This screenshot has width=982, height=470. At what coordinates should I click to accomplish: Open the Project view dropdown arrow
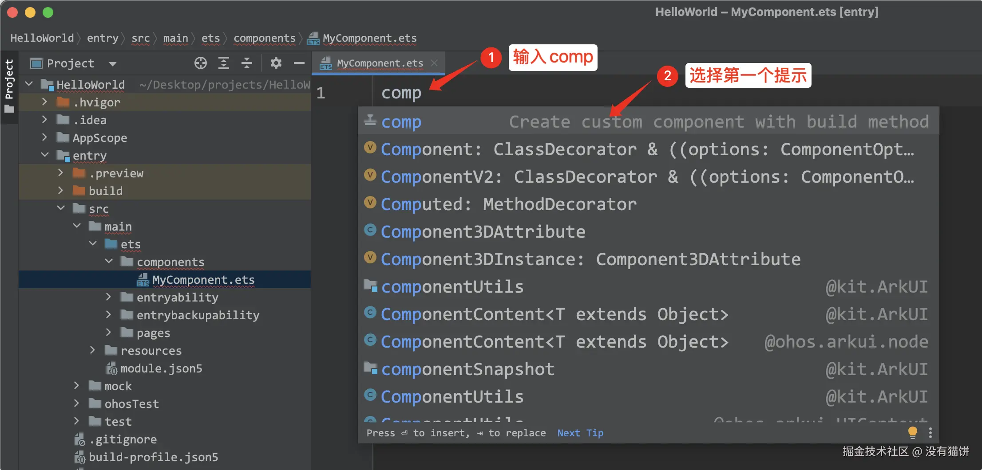113,64
